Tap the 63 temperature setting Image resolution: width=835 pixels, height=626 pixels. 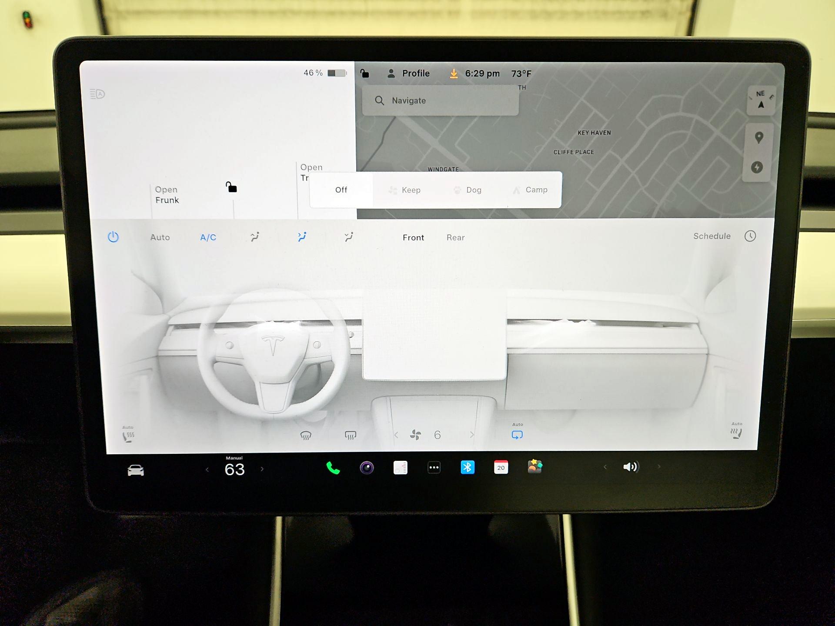click(x=234, y=469)
